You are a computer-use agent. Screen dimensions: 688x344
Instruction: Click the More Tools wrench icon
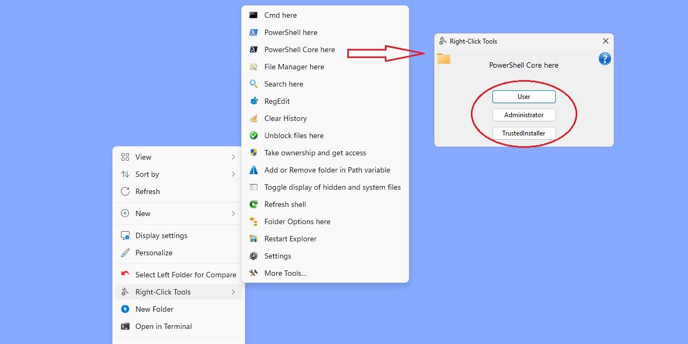coord(254,273)
